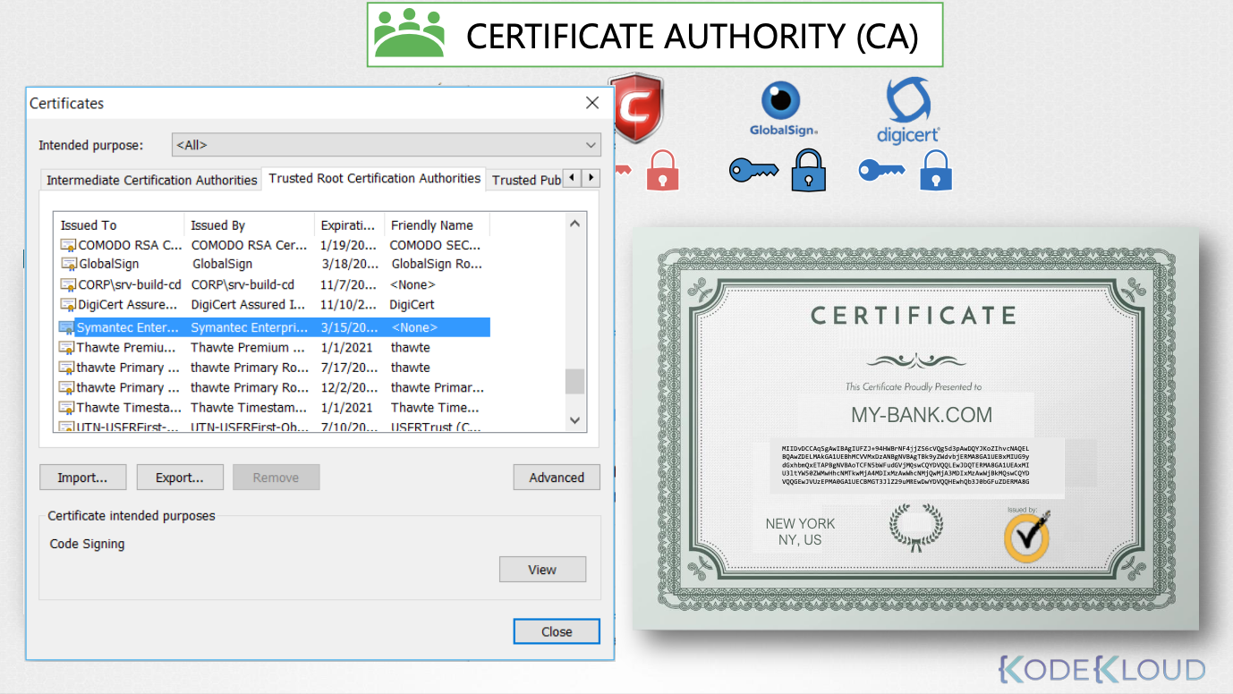This screenshot has height=694, width=1233.
Task: Click the Remove button
Action: 276,478
